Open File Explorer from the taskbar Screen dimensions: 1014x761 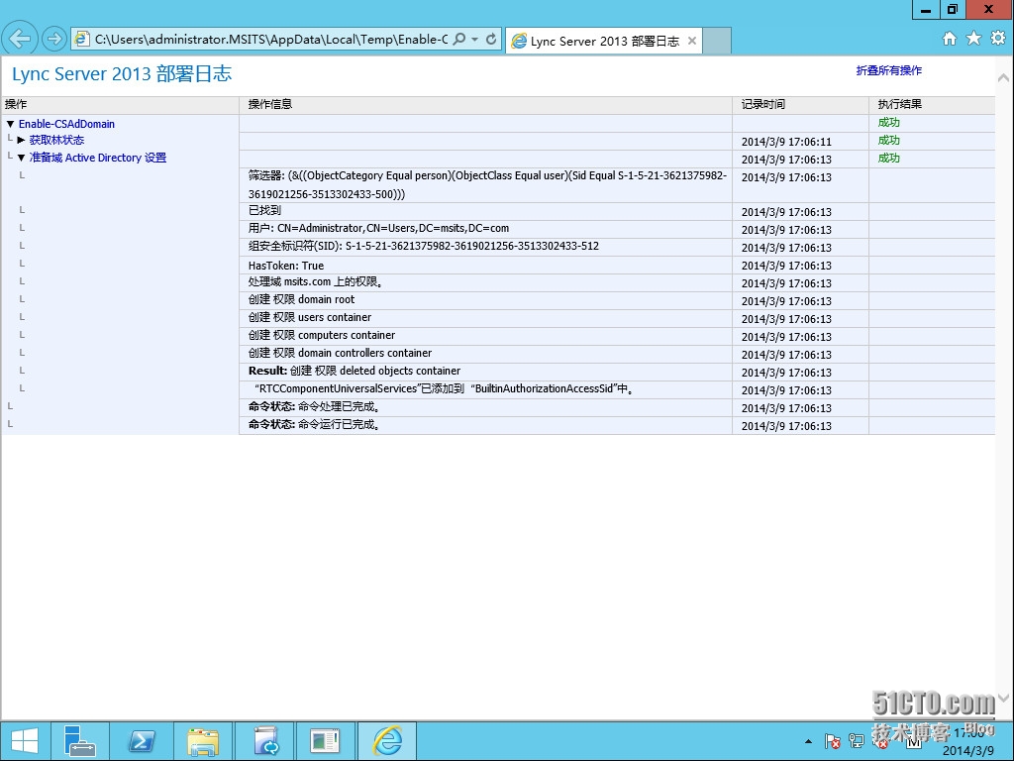click(x=202, y=741)
